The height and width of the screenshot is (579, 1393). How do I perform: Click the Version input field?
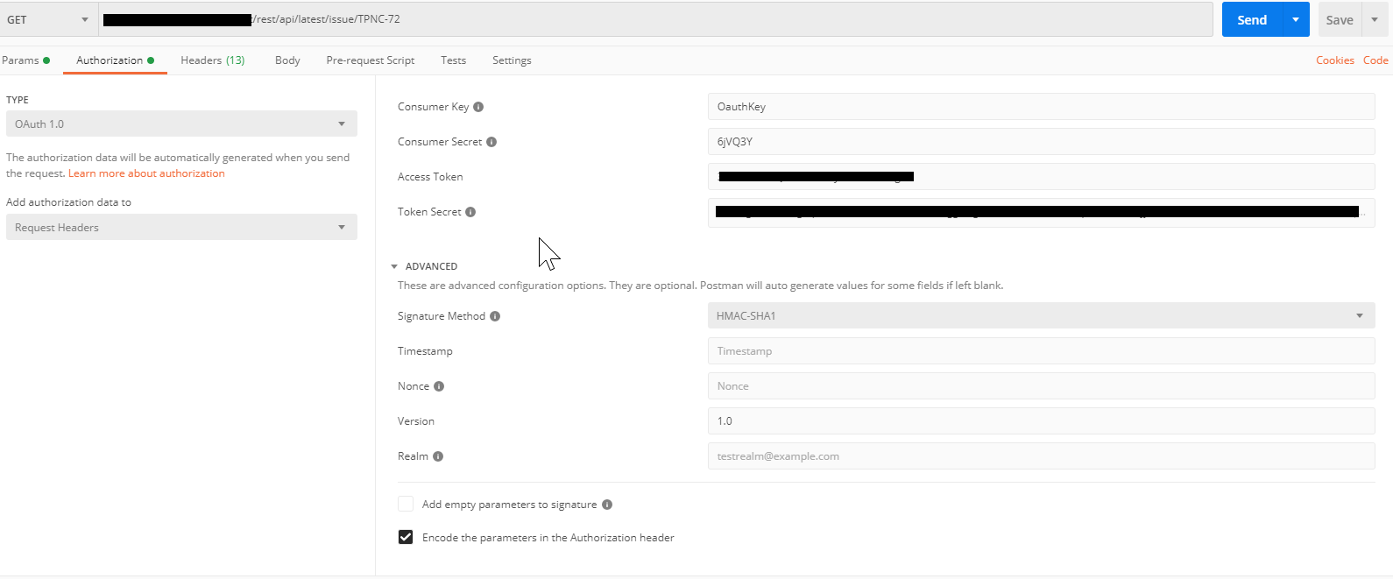coord(1041,421)
